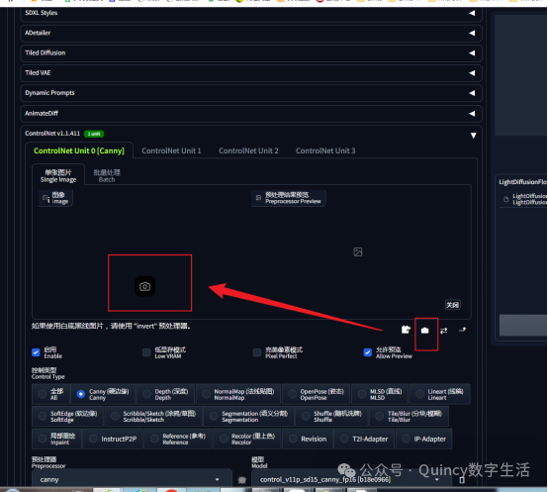Switch to ControlNet Unit 3 tab
Viewport: 548px width, 492px height.
(325, 150)
